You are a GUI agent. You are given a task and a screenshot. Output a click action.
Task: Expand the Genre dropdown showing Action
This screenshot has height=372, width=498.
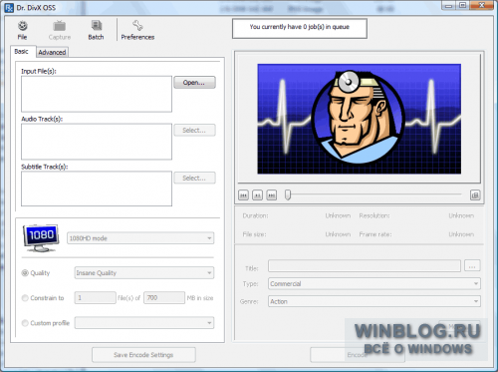click(374, 301)
